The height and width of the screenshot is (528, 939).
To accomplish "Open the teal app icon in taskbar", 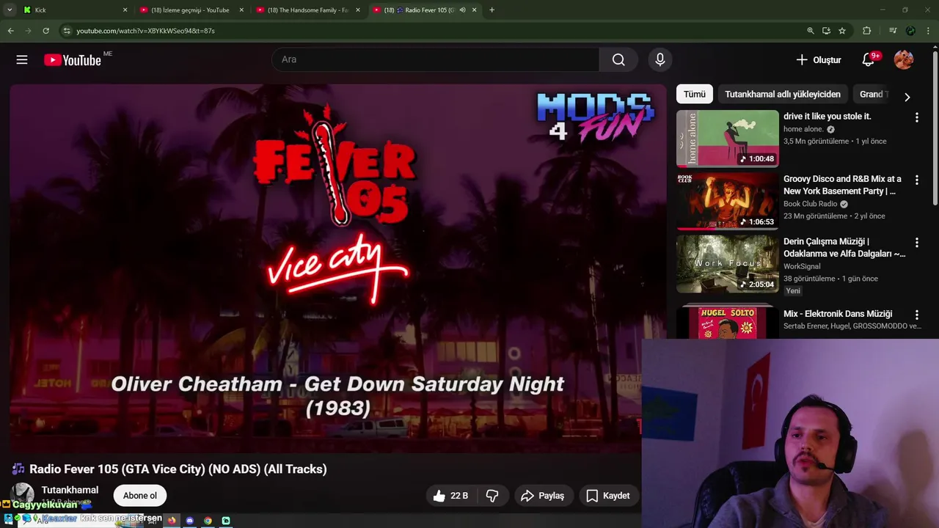I will pos(226,521).
